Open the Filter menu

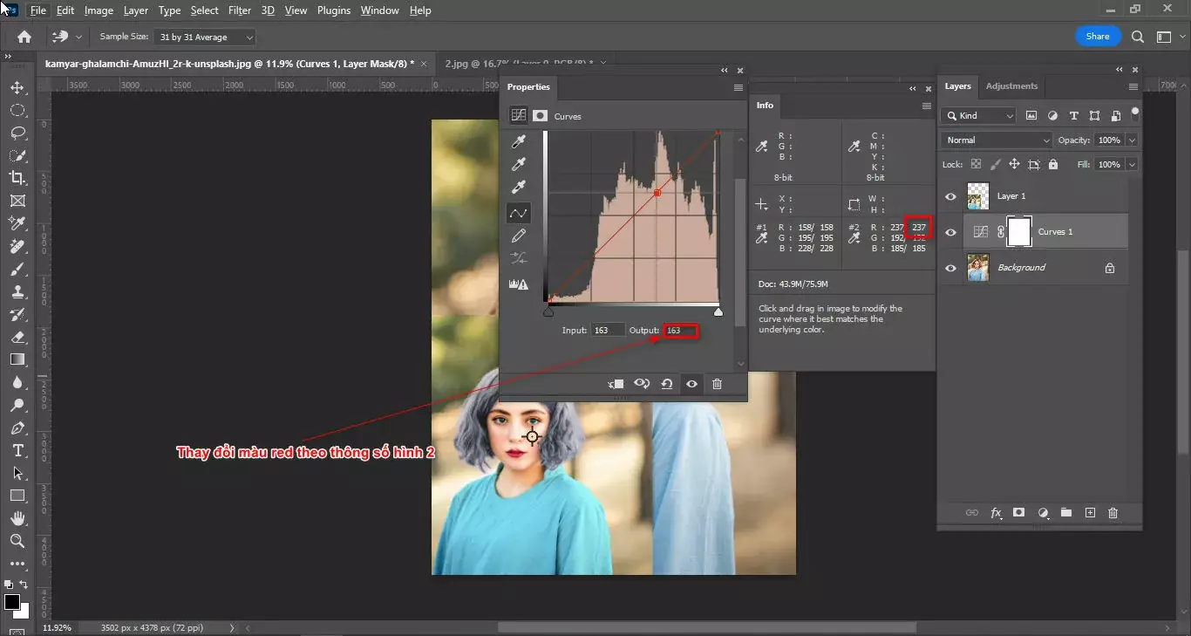pyautogui.click(x=240, y=10)
